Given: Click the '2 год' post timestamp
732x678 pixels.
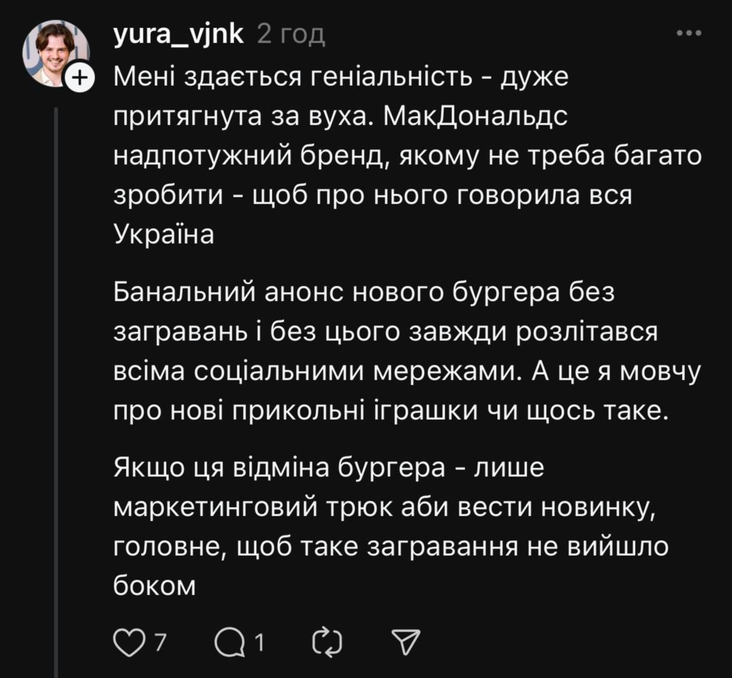Looking at the screenshot, I should [291, 35].
